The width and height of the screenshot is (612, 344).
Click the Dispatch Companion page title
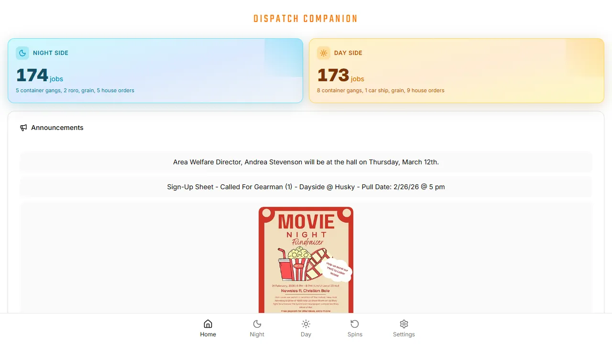pyautogui.click(x=306, y=19)
